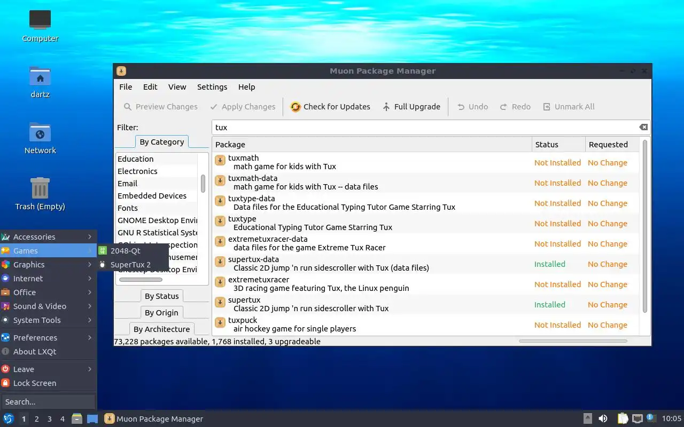Click the package list vertical scrollbar
This screenshot has width=684, height=427.
(645, 226)
